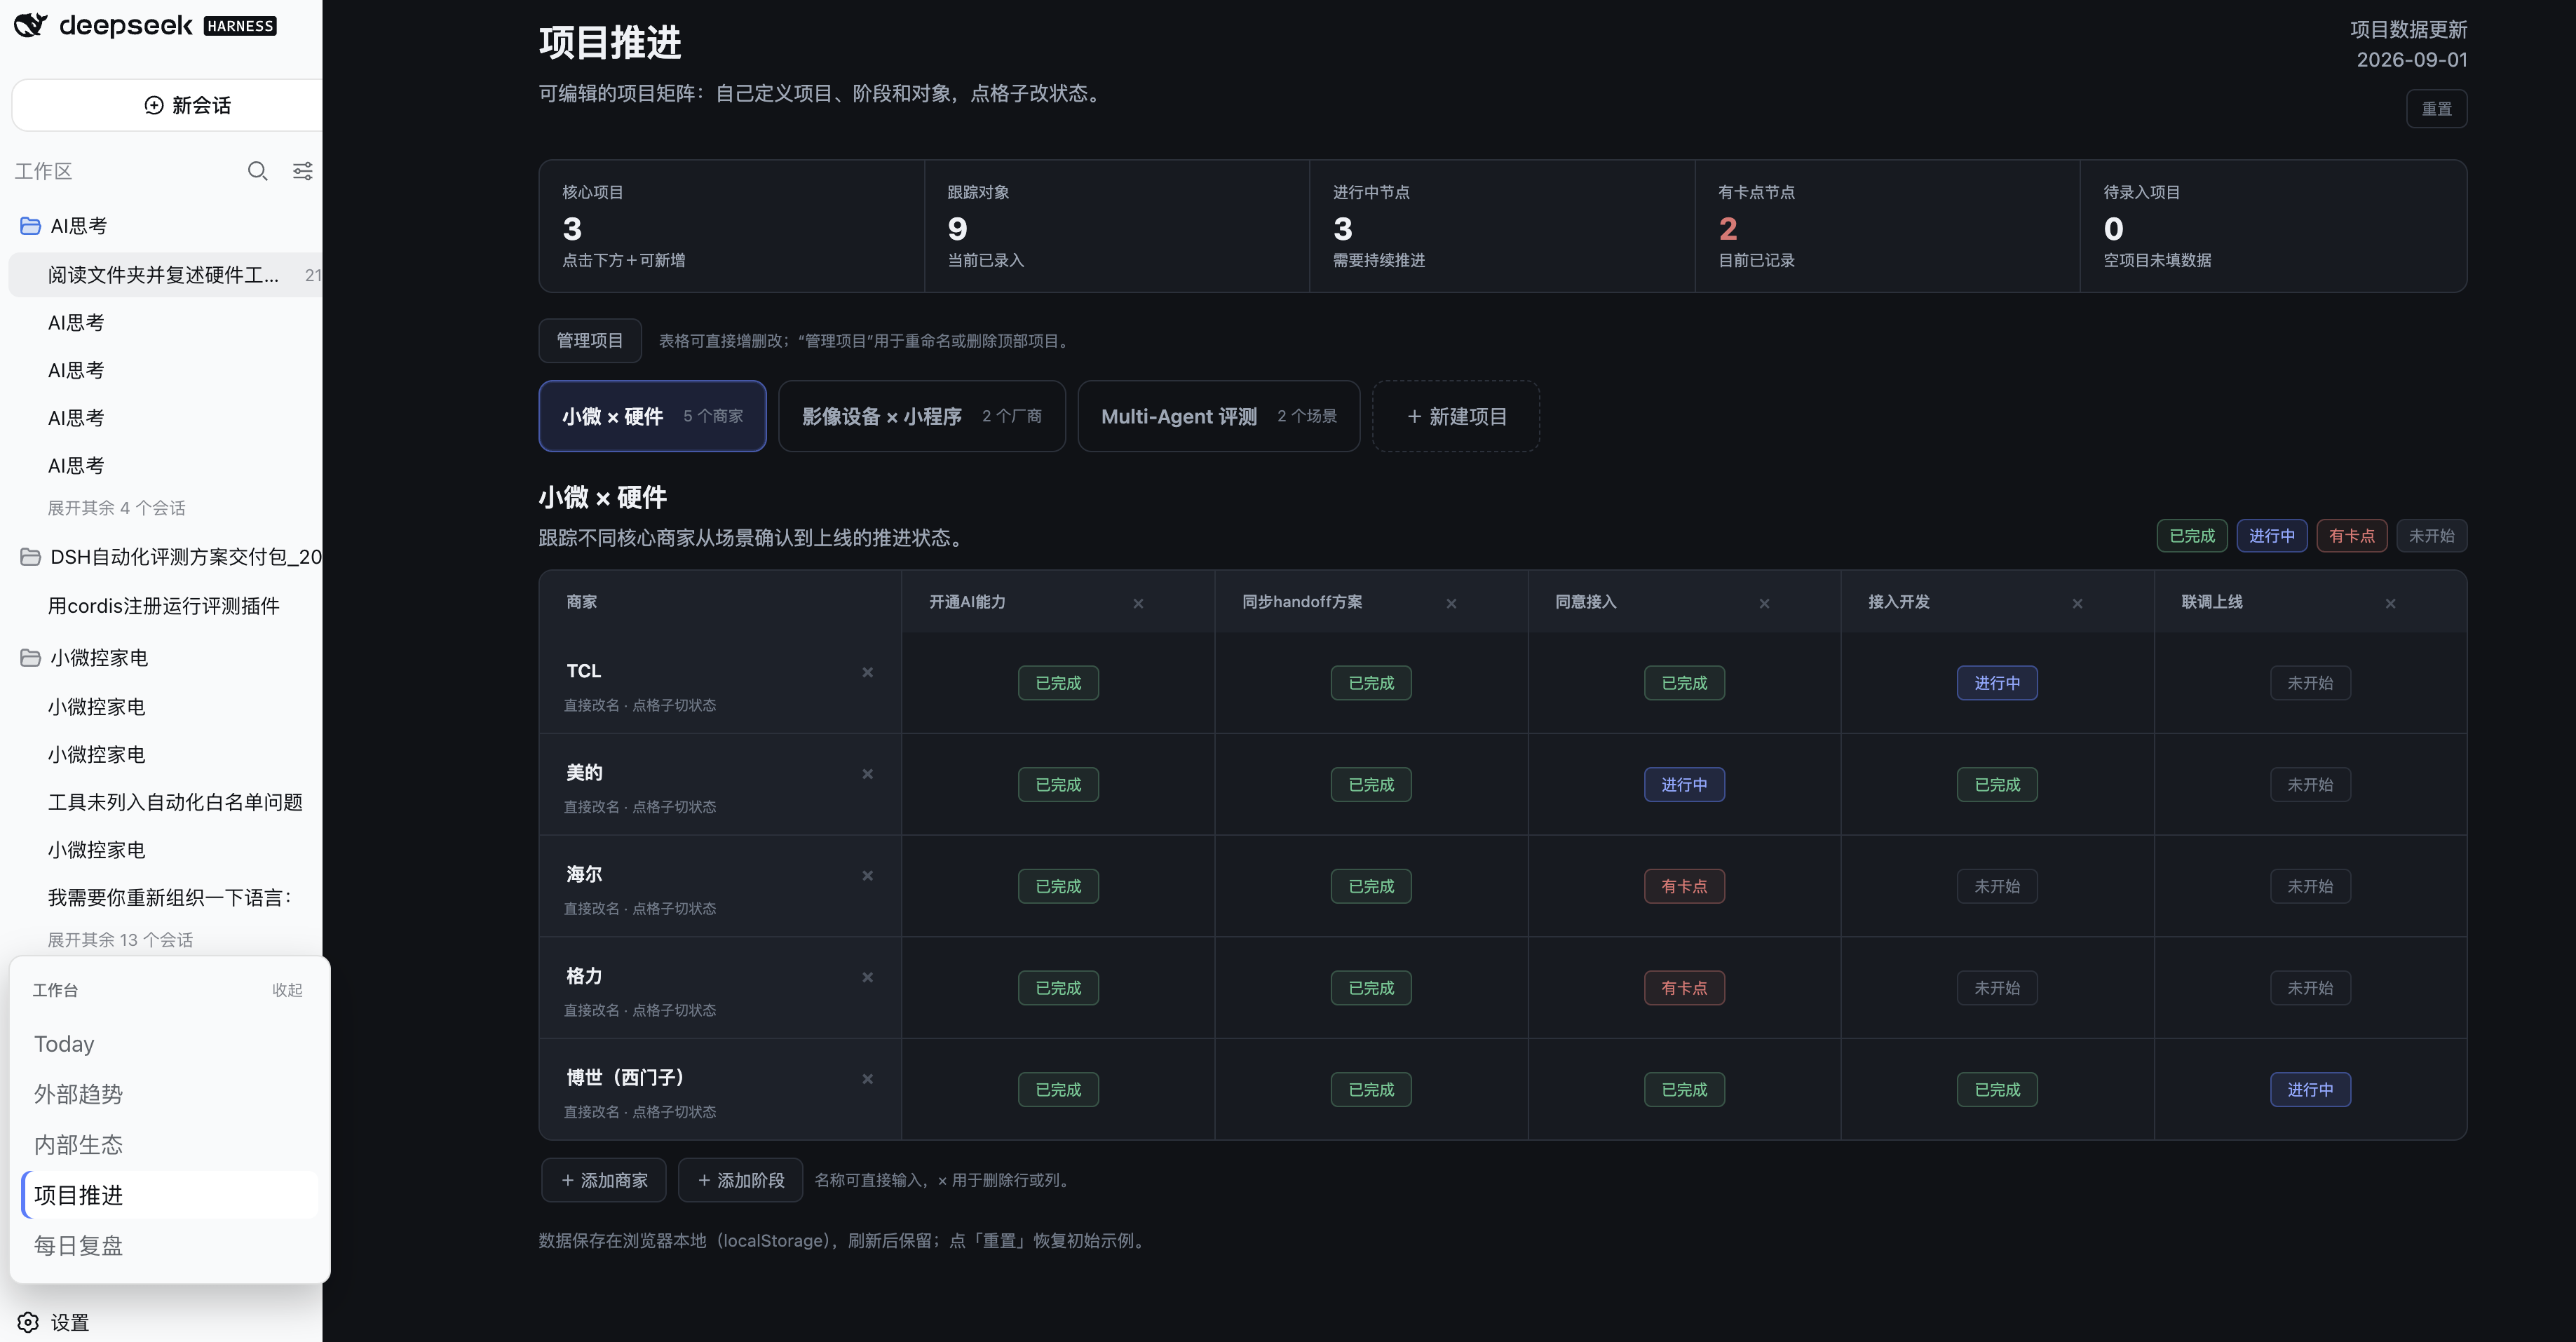Click the 核心项目 stat card
Screen dimensions: 2576x1342
(732, 226)
